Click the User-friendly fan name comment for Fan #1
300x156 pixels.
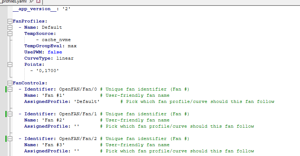coord(135,95)
